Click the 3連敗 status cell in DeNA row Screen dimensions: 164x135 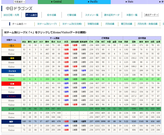coord(66,71)
